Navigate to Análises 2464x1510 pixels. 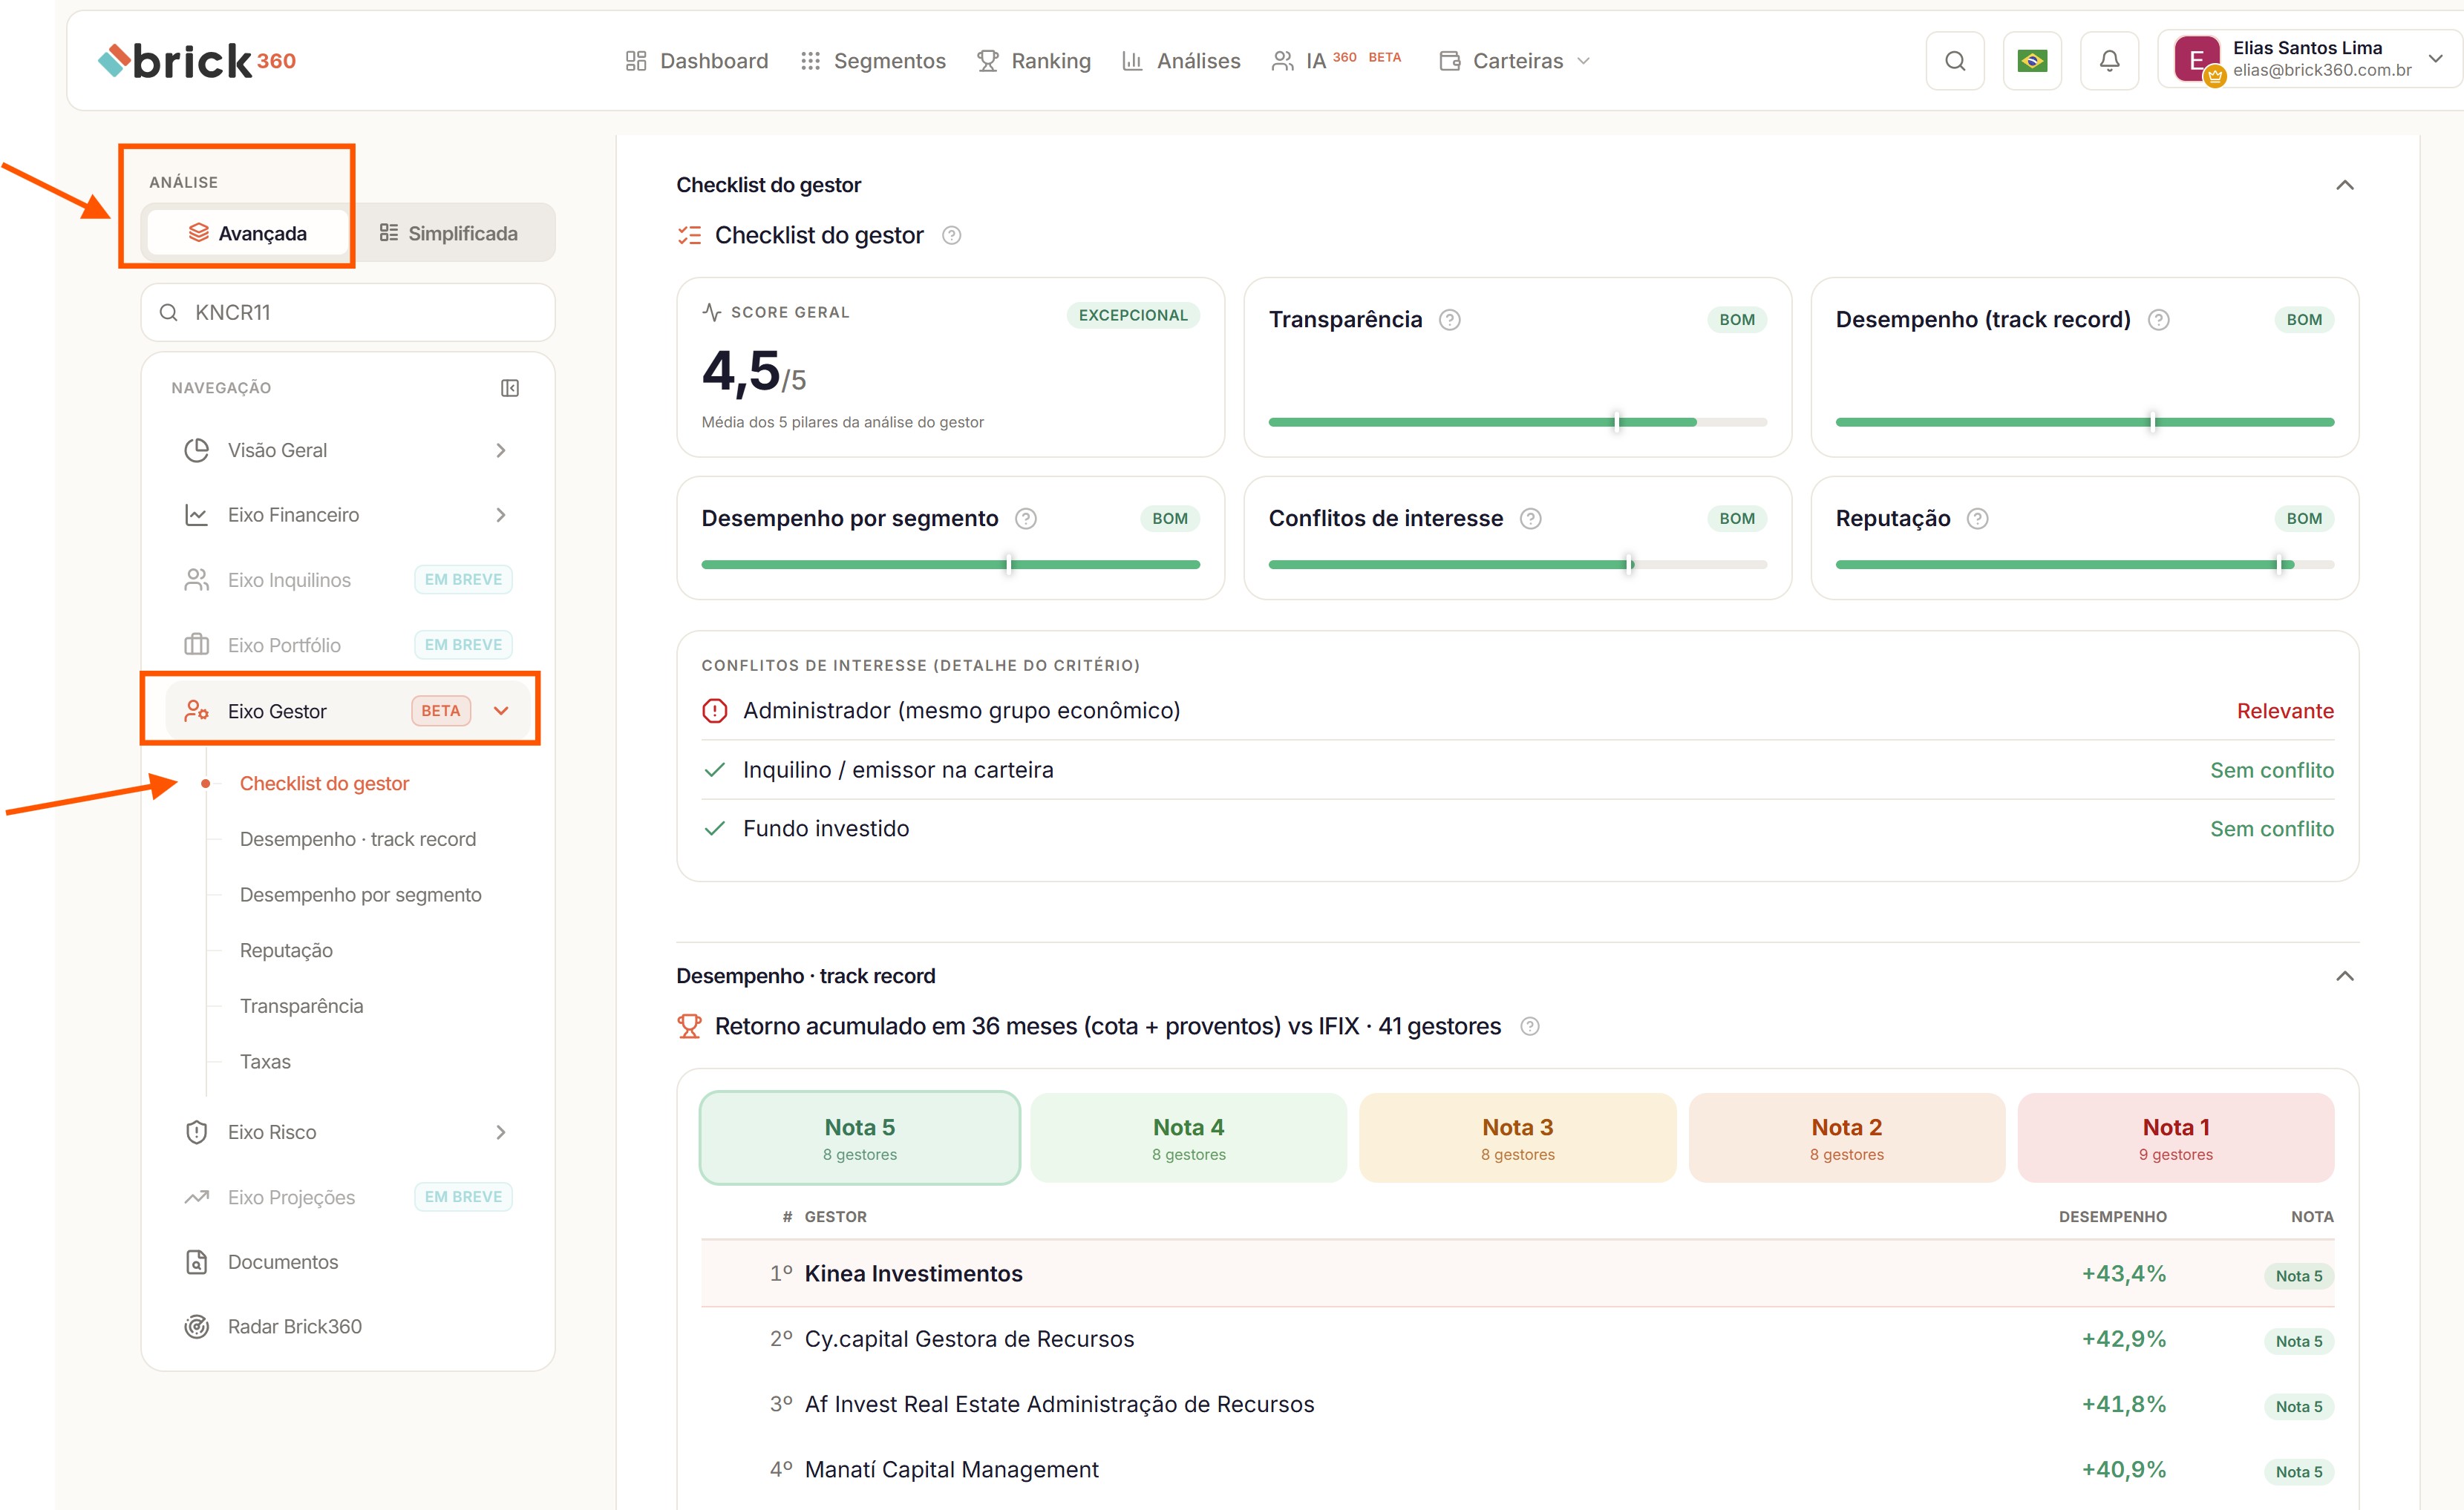coord(1181,61)
